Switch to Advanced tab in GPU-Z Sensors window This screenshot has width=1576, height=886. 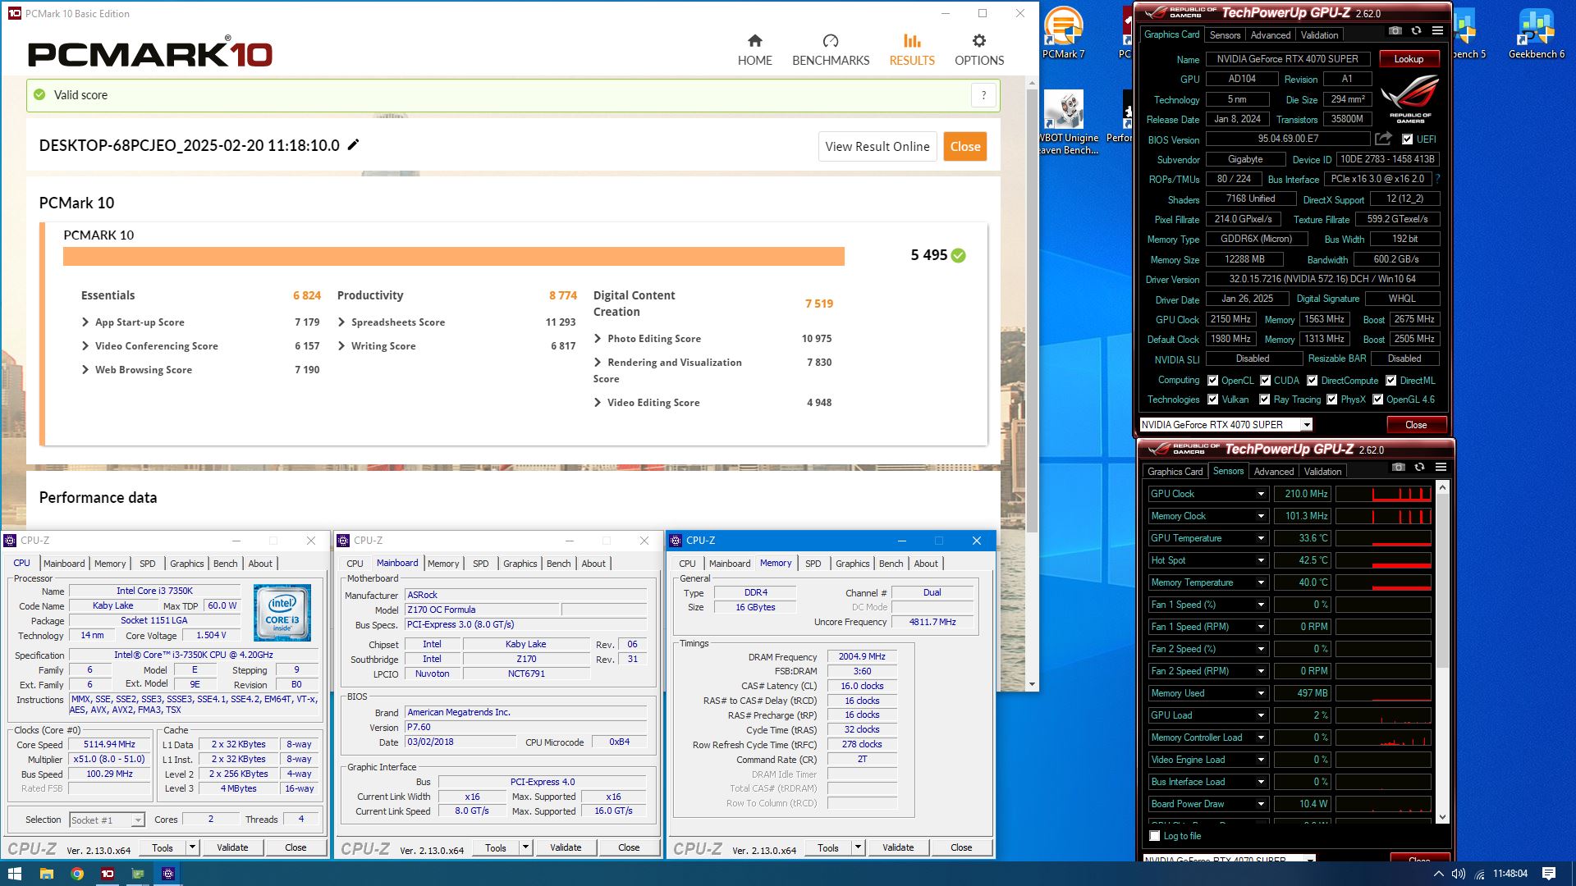point(1273,472)
